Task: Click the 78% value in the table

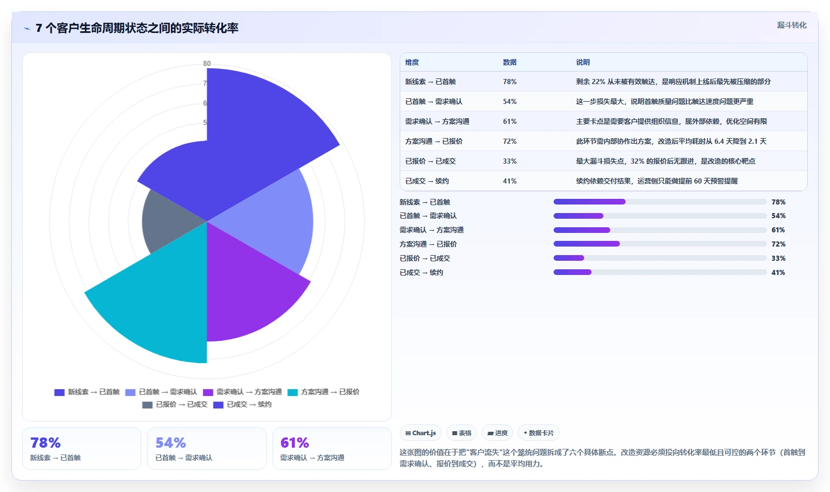Action: tap(510, 82)
